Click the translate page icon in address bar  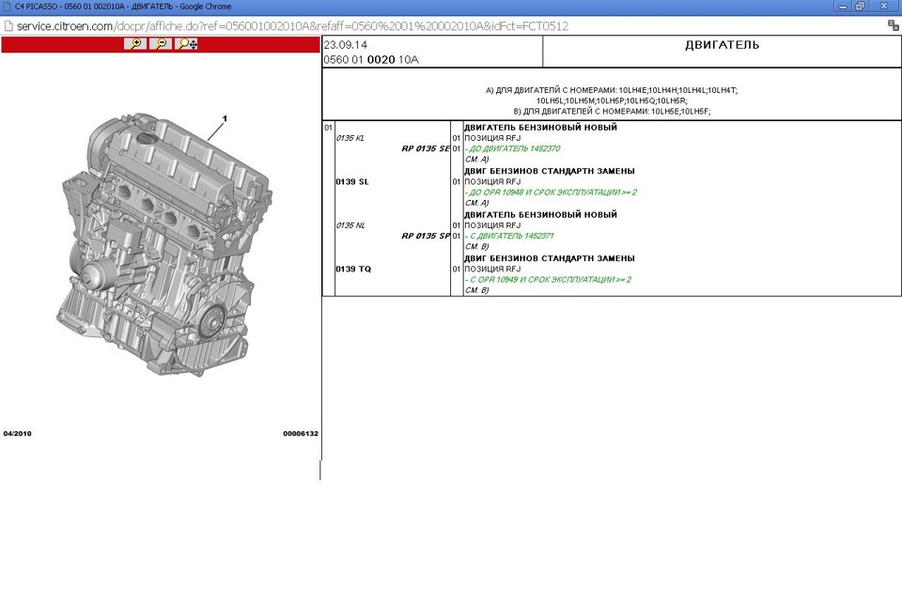click(892, 26)
